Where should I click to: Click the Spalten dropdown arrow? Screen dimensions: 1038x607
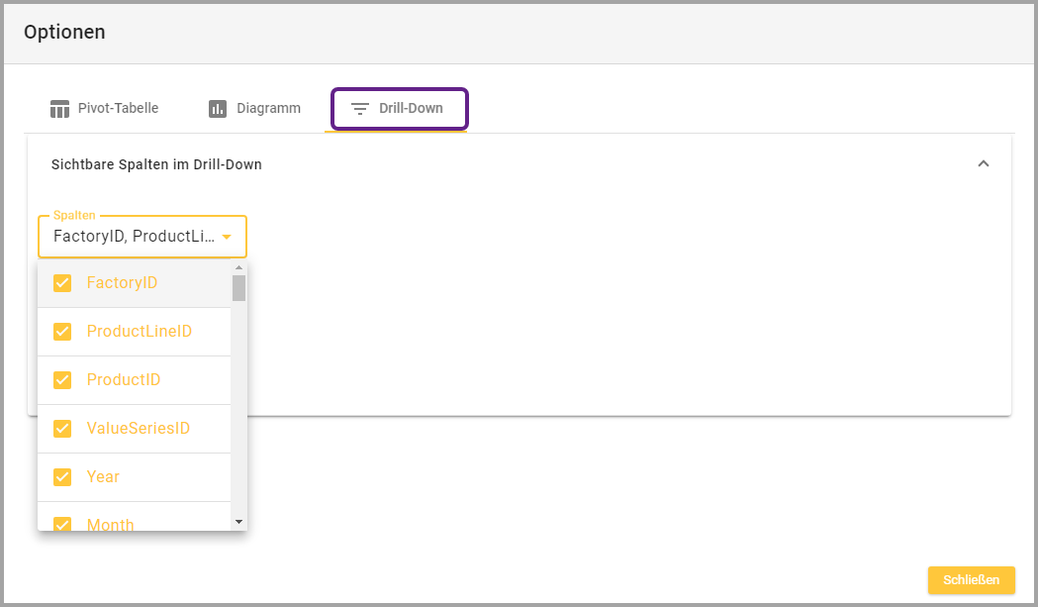tap(227, 237)
